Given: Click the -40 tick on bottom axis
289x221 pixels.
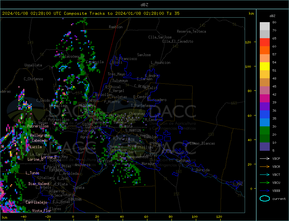Looking at the screenshot, I should click(23, 217).
